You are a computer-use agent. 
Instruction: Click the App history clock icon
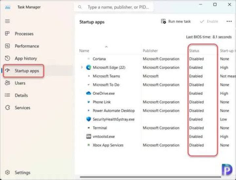pyautogui.click(x=7, y=58)
